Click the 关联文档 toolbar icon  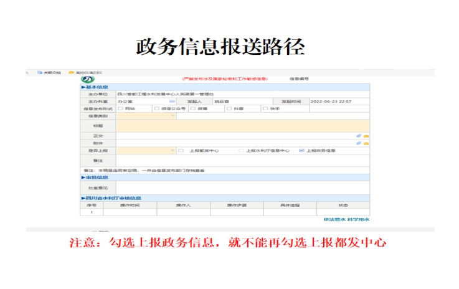(40, 73)
